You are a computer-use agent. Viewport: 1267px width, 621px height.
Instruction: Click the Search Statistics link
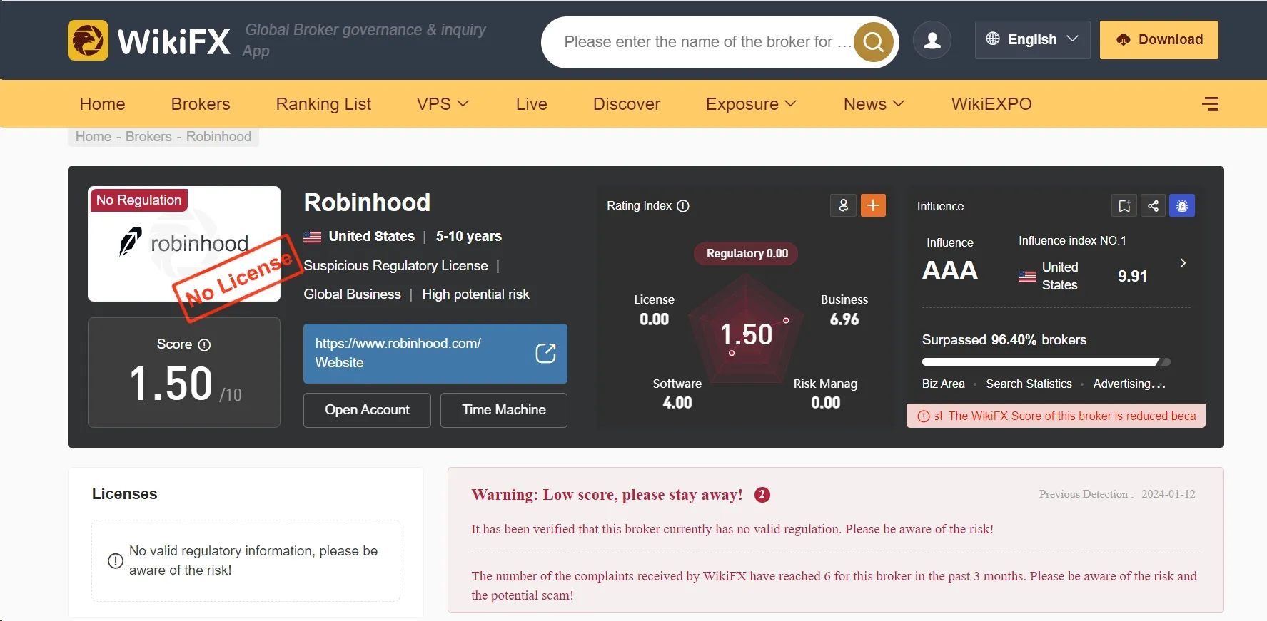coord(1029,384)
